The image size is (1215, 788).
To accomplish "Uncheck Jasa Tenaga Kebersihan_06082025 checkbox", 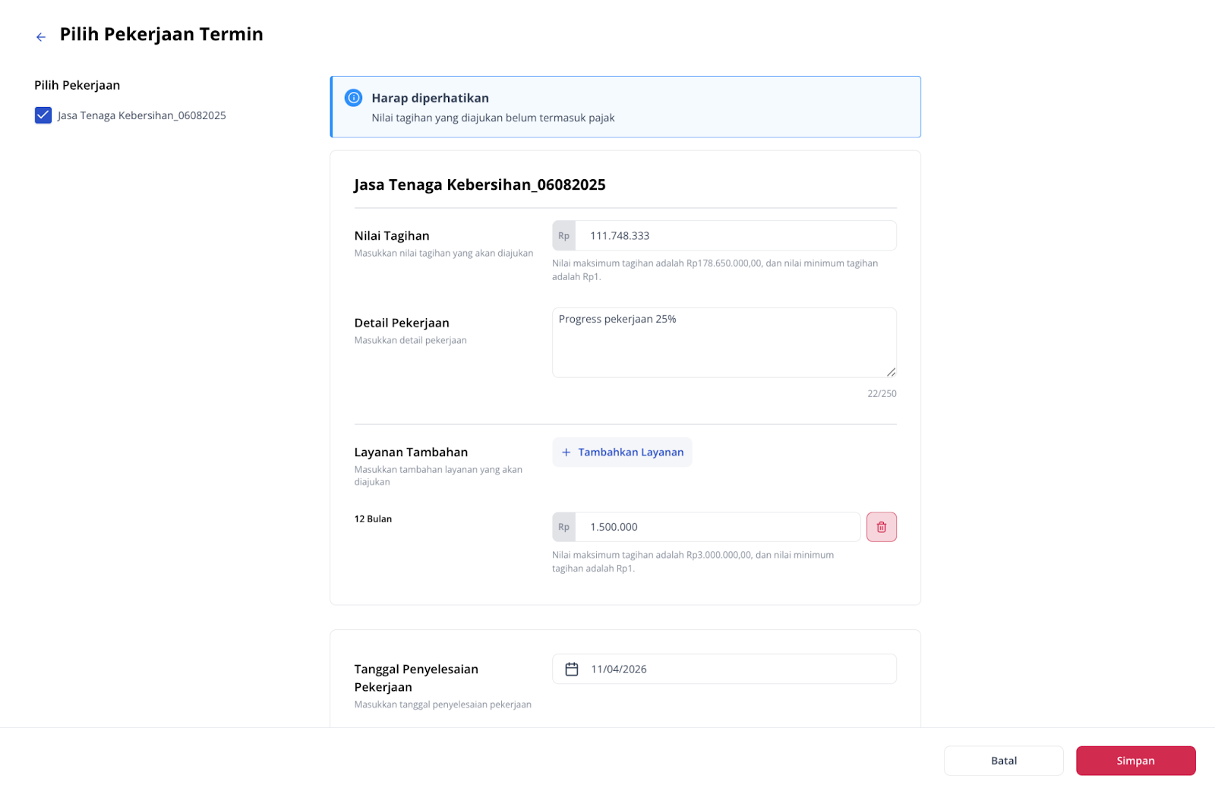I will point(43,115).
